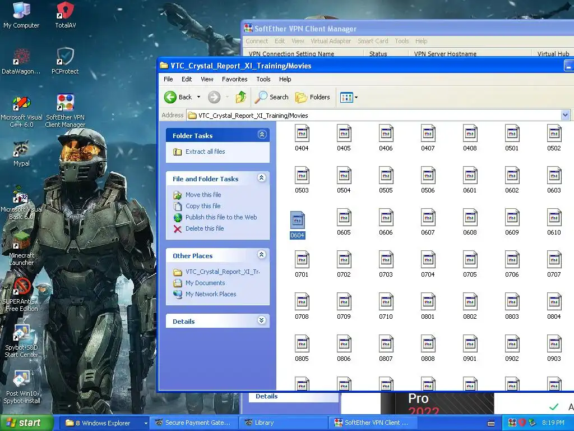Select the Spybot-S&D Start Center icon

21,341
